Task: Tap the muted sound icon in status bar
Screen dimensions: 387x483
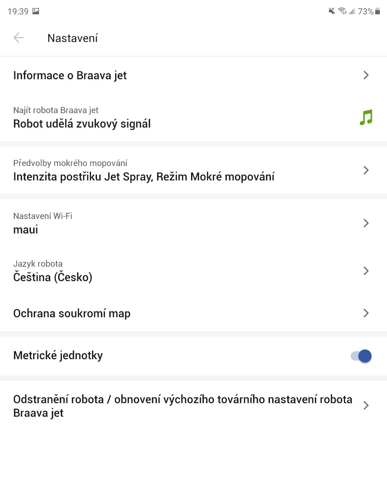Action: pyautogui.click(x=331, y=11)
